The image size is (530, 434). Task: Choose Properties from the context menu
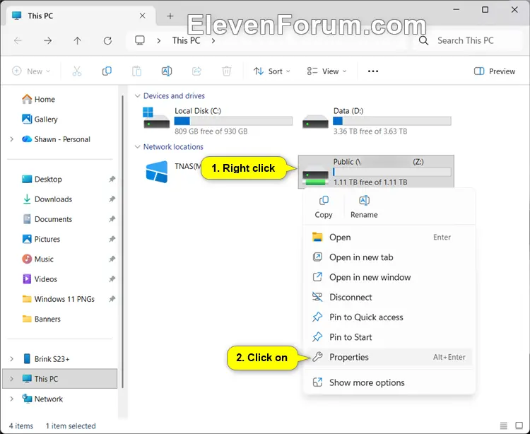point(389,357)
